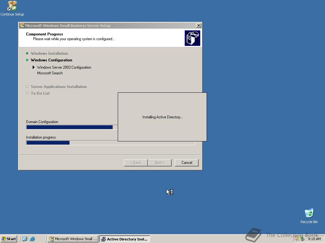Click the Show Desktop Quick Launch icon
This screenshot has height=243, width=325.
(x=25, y=239)
